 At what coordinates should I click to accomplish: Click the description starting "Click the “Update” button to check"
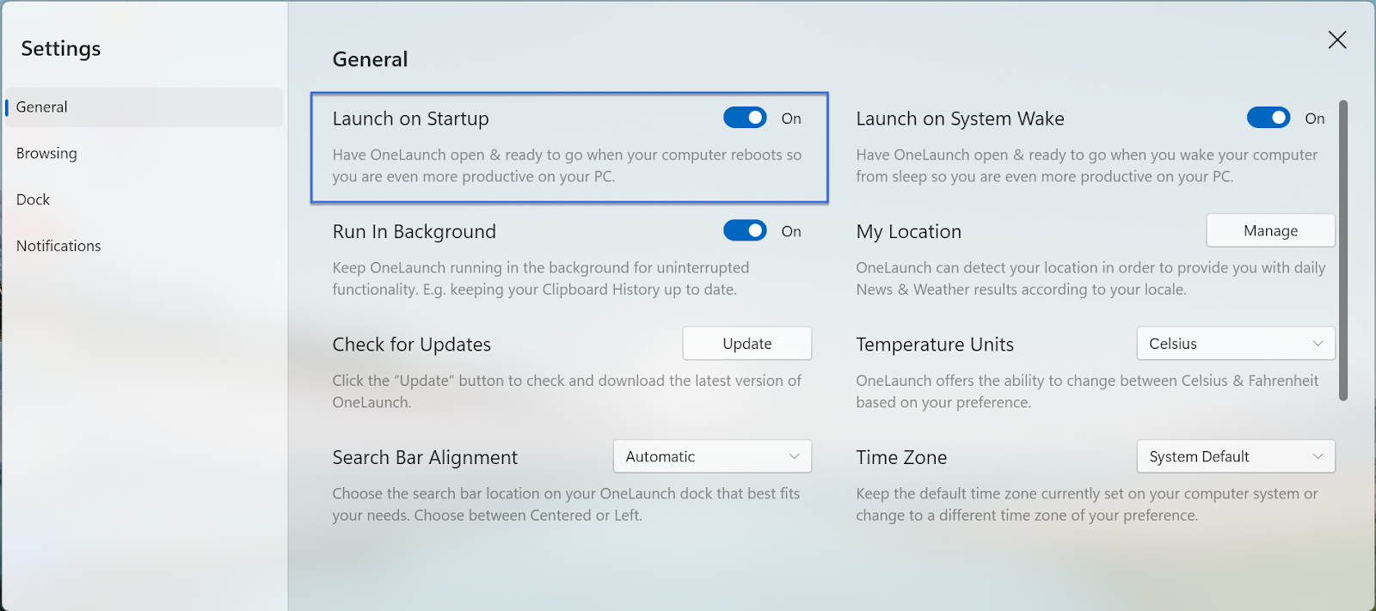tap(567, 391)
